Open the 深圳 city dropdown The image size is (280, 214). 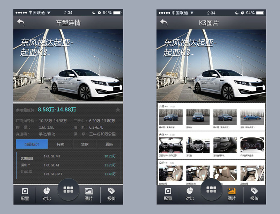(x=25, y=165)
